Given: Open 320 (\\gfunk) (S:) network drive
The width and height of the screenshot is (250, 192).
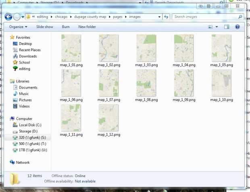Looking at the screenshot, I should (x=29, y=137).
